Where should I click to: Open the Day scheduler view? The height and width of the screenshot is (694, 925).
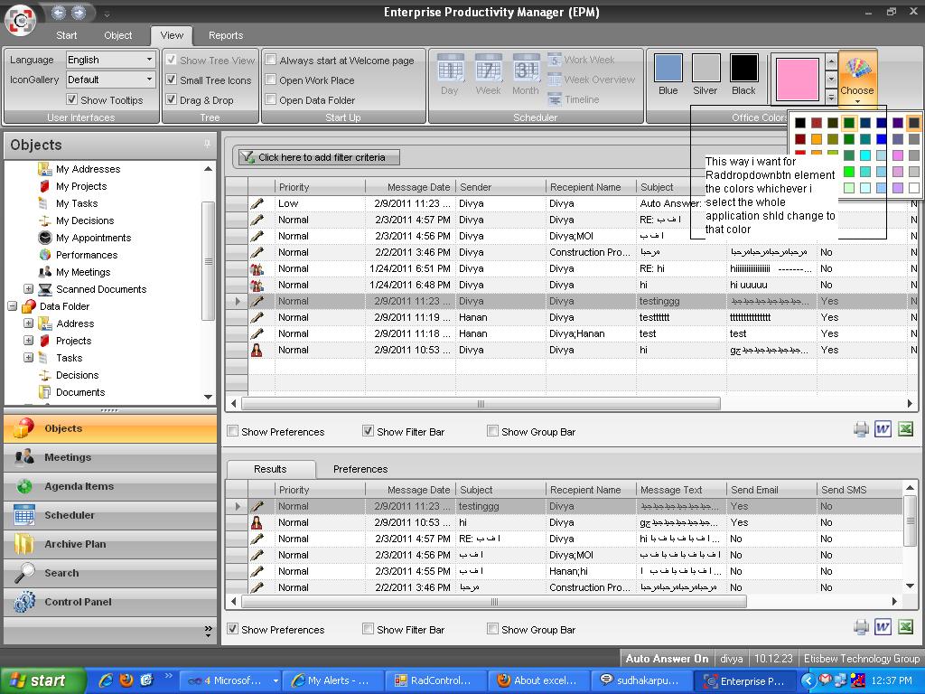click(x=450, y=74)
